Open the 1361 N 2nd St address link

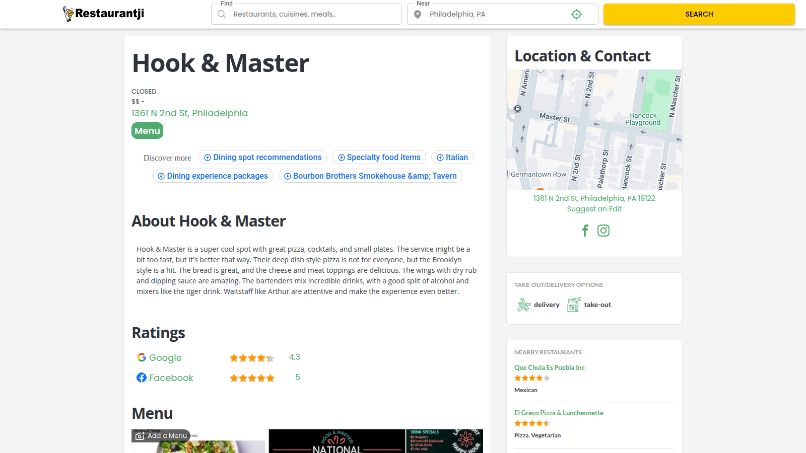click(189, 113)
